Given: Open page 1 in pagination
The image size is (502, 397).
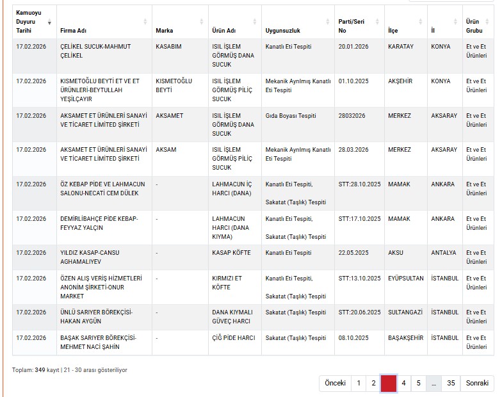Looking at the screenshot, I should pos(358,383).
